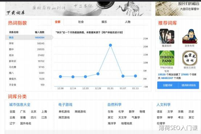Open the 魔道祖师 dictionary thumbnail
Viewport: 201px width, 134px height.
[167, 36]
